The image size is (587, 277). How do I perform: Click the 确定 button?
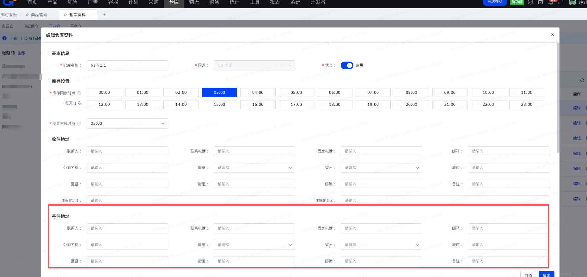547,275
